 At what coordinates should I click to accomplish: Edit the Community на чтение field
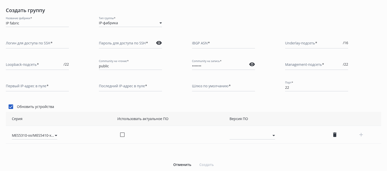[x=130, y=66]
